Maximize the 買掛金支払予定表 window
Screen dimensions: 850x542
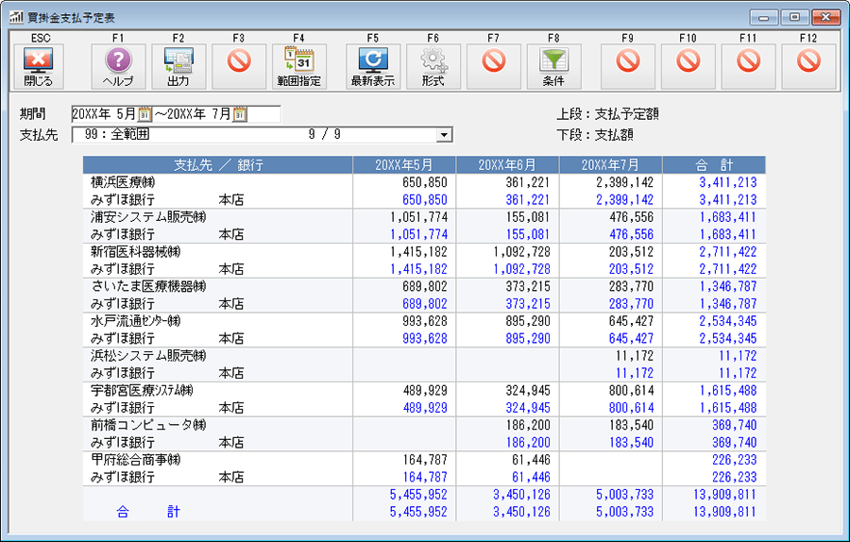794,17
